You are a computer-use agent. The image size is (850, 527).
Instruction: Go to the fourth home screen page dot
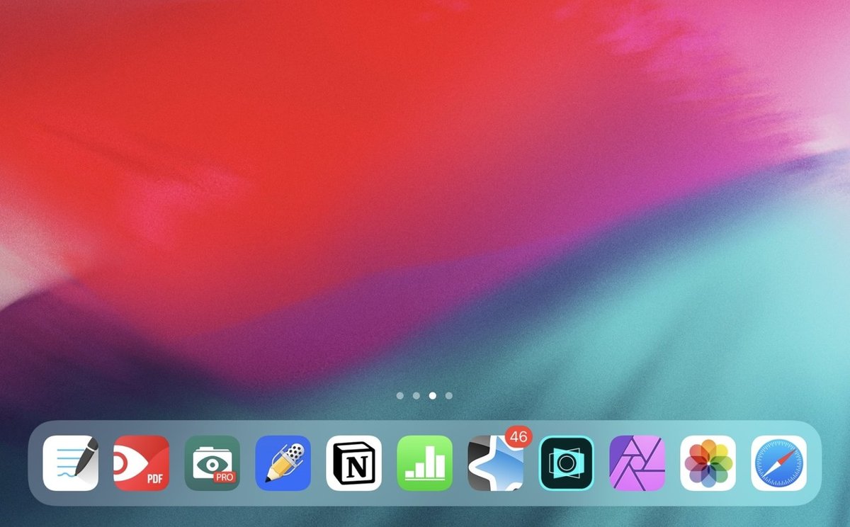449,396
